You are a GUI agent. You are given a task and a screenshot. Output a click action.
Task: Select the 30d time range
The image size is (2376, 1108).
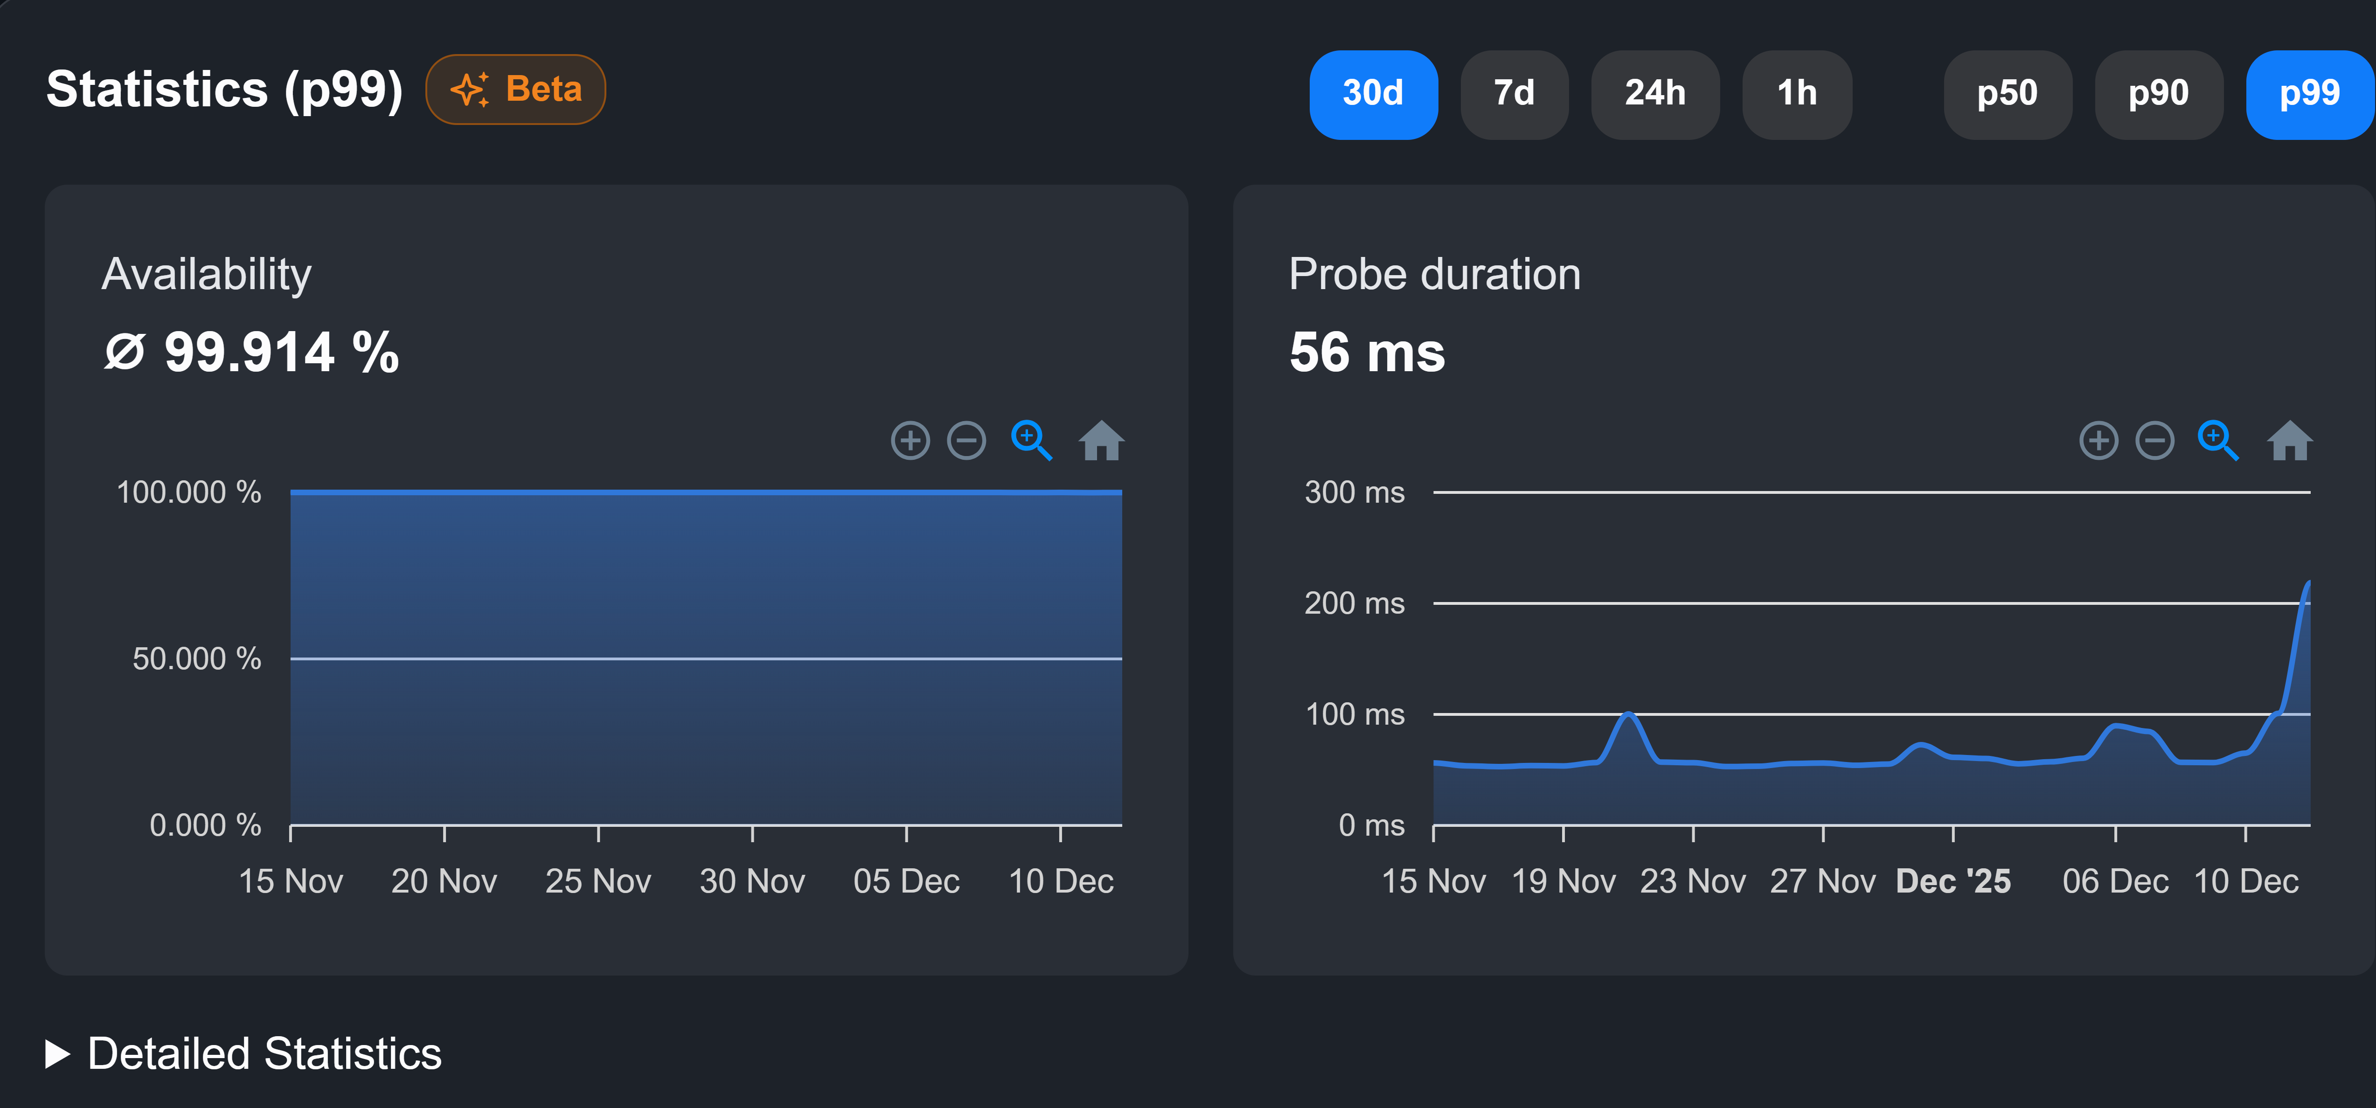point(1372,94)
